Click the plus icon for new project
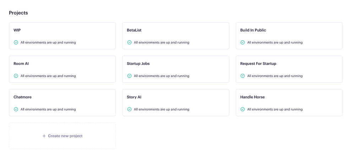 (x=44, y=136)
